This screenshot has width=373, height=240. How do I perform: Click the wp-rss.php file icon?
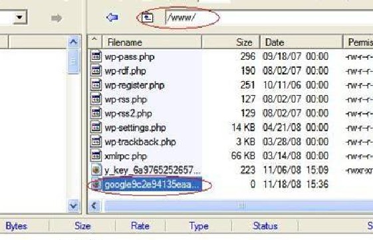pos(96,99)
